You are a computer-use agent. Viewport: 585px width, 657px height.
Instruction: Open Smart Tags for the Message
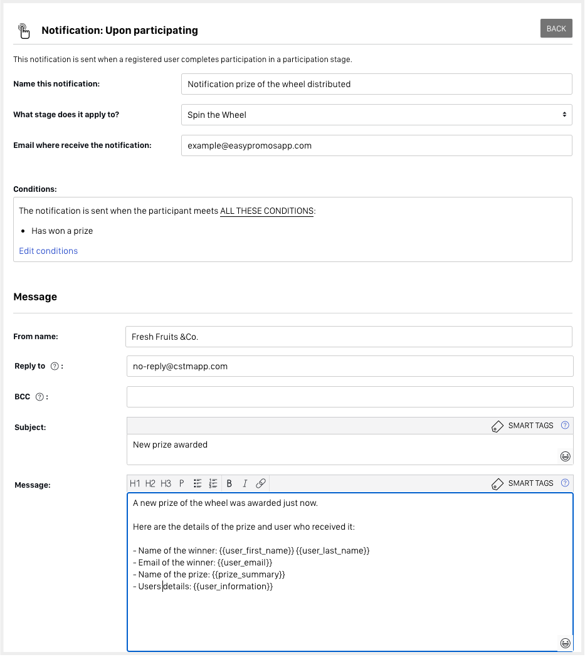pyautogui.click(x=523, y=483)
